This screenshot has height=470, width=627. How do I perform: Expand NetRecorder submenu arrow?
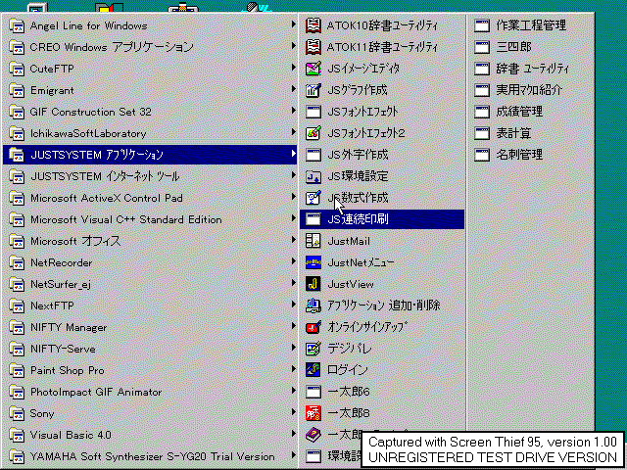[x=293, y=261]
